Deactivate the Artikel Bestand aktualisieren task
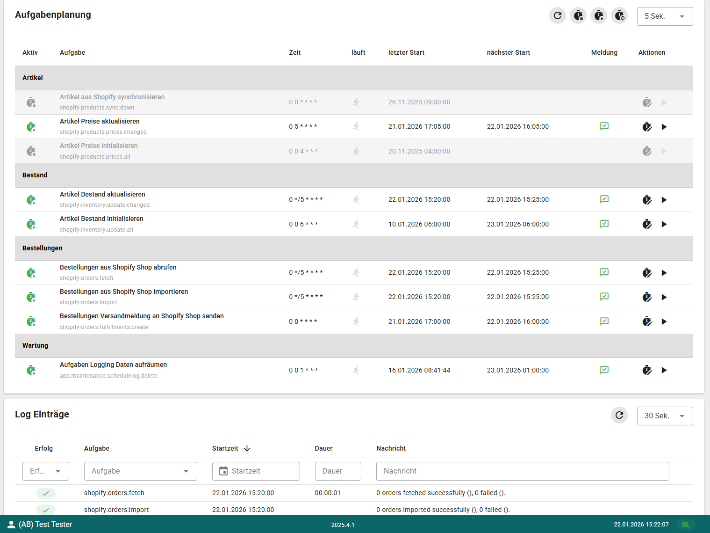The image size is (710, 533). tap(31, 199)
